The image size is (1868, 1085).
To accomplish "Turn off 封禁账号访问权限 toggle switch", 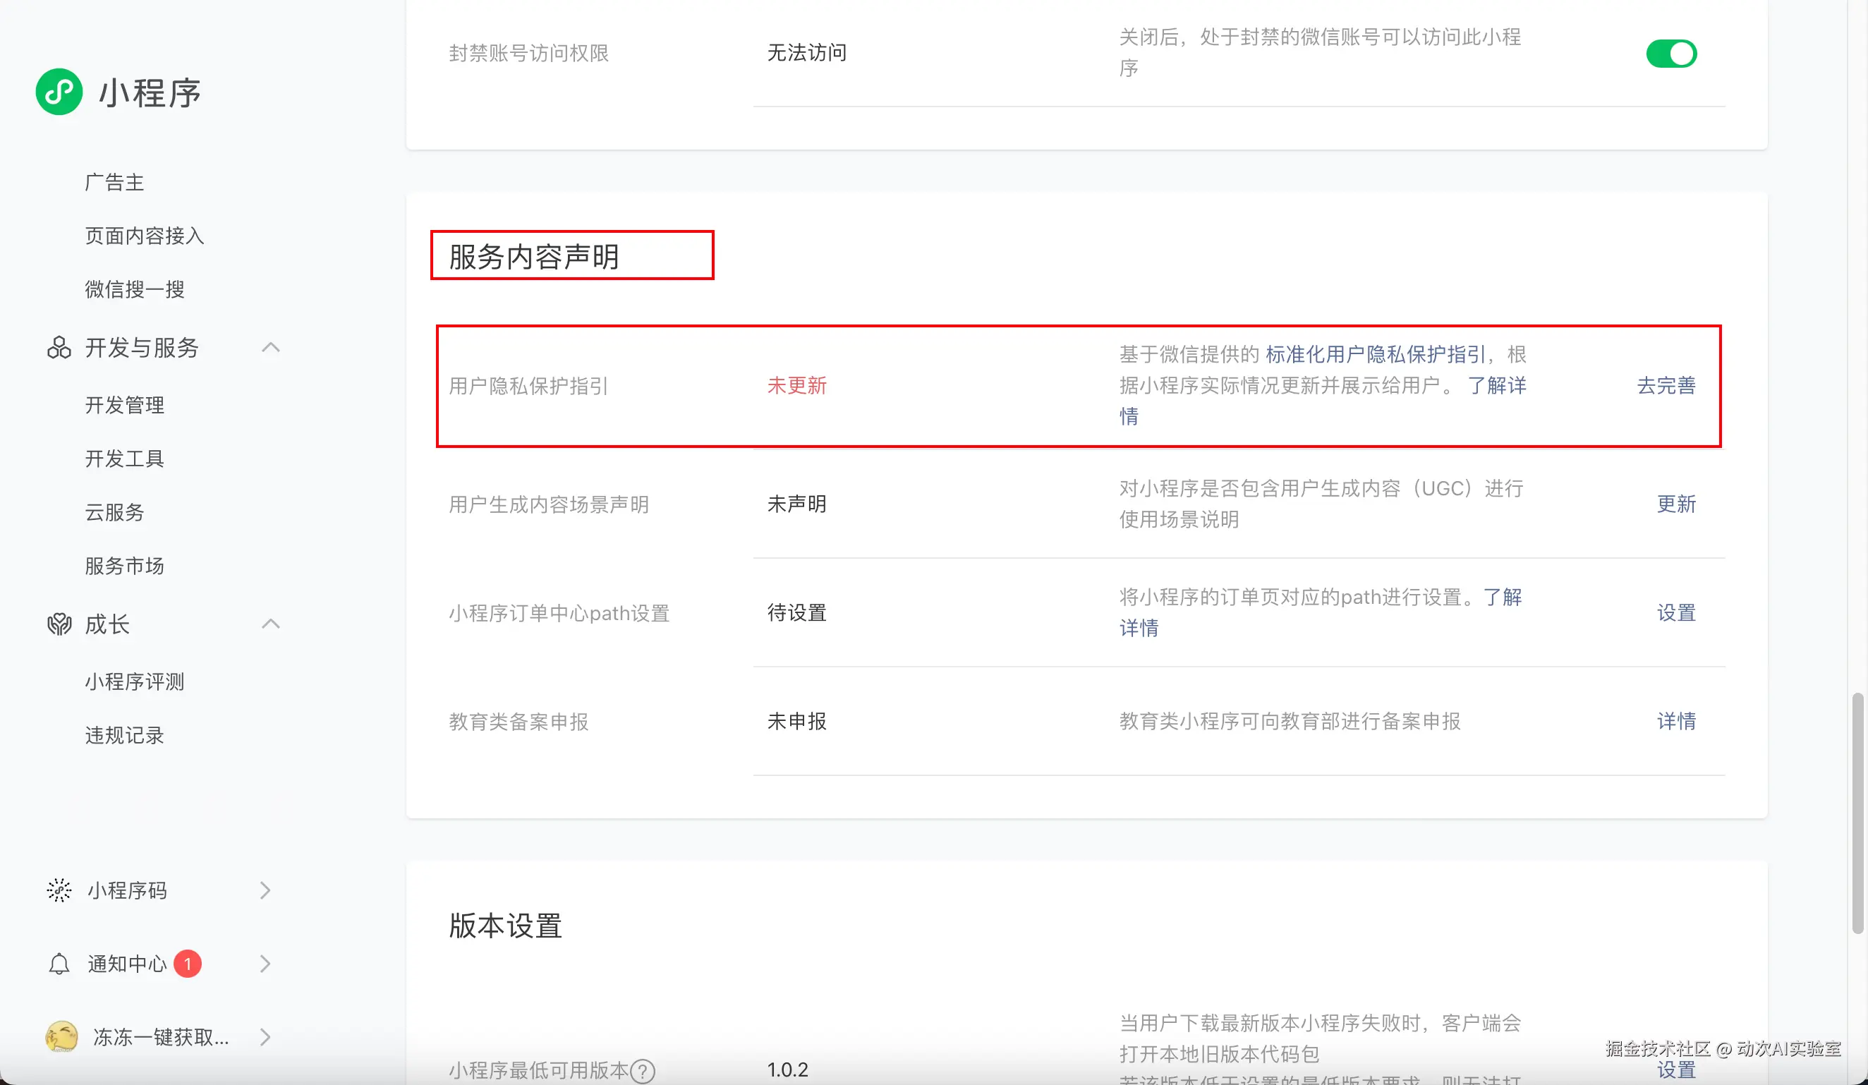I will (x=1670, y=54).
